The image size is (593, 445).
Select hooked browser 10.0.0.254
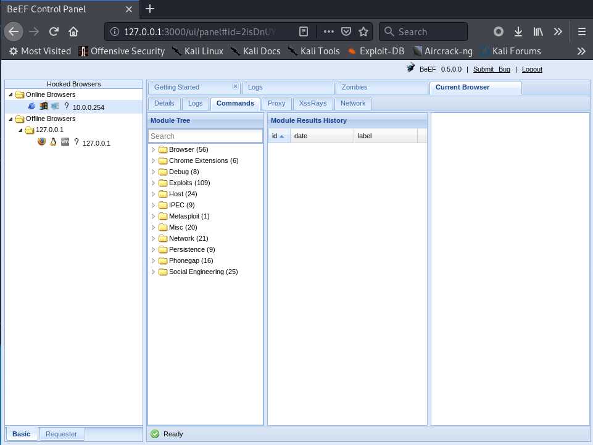click(74, 107)
